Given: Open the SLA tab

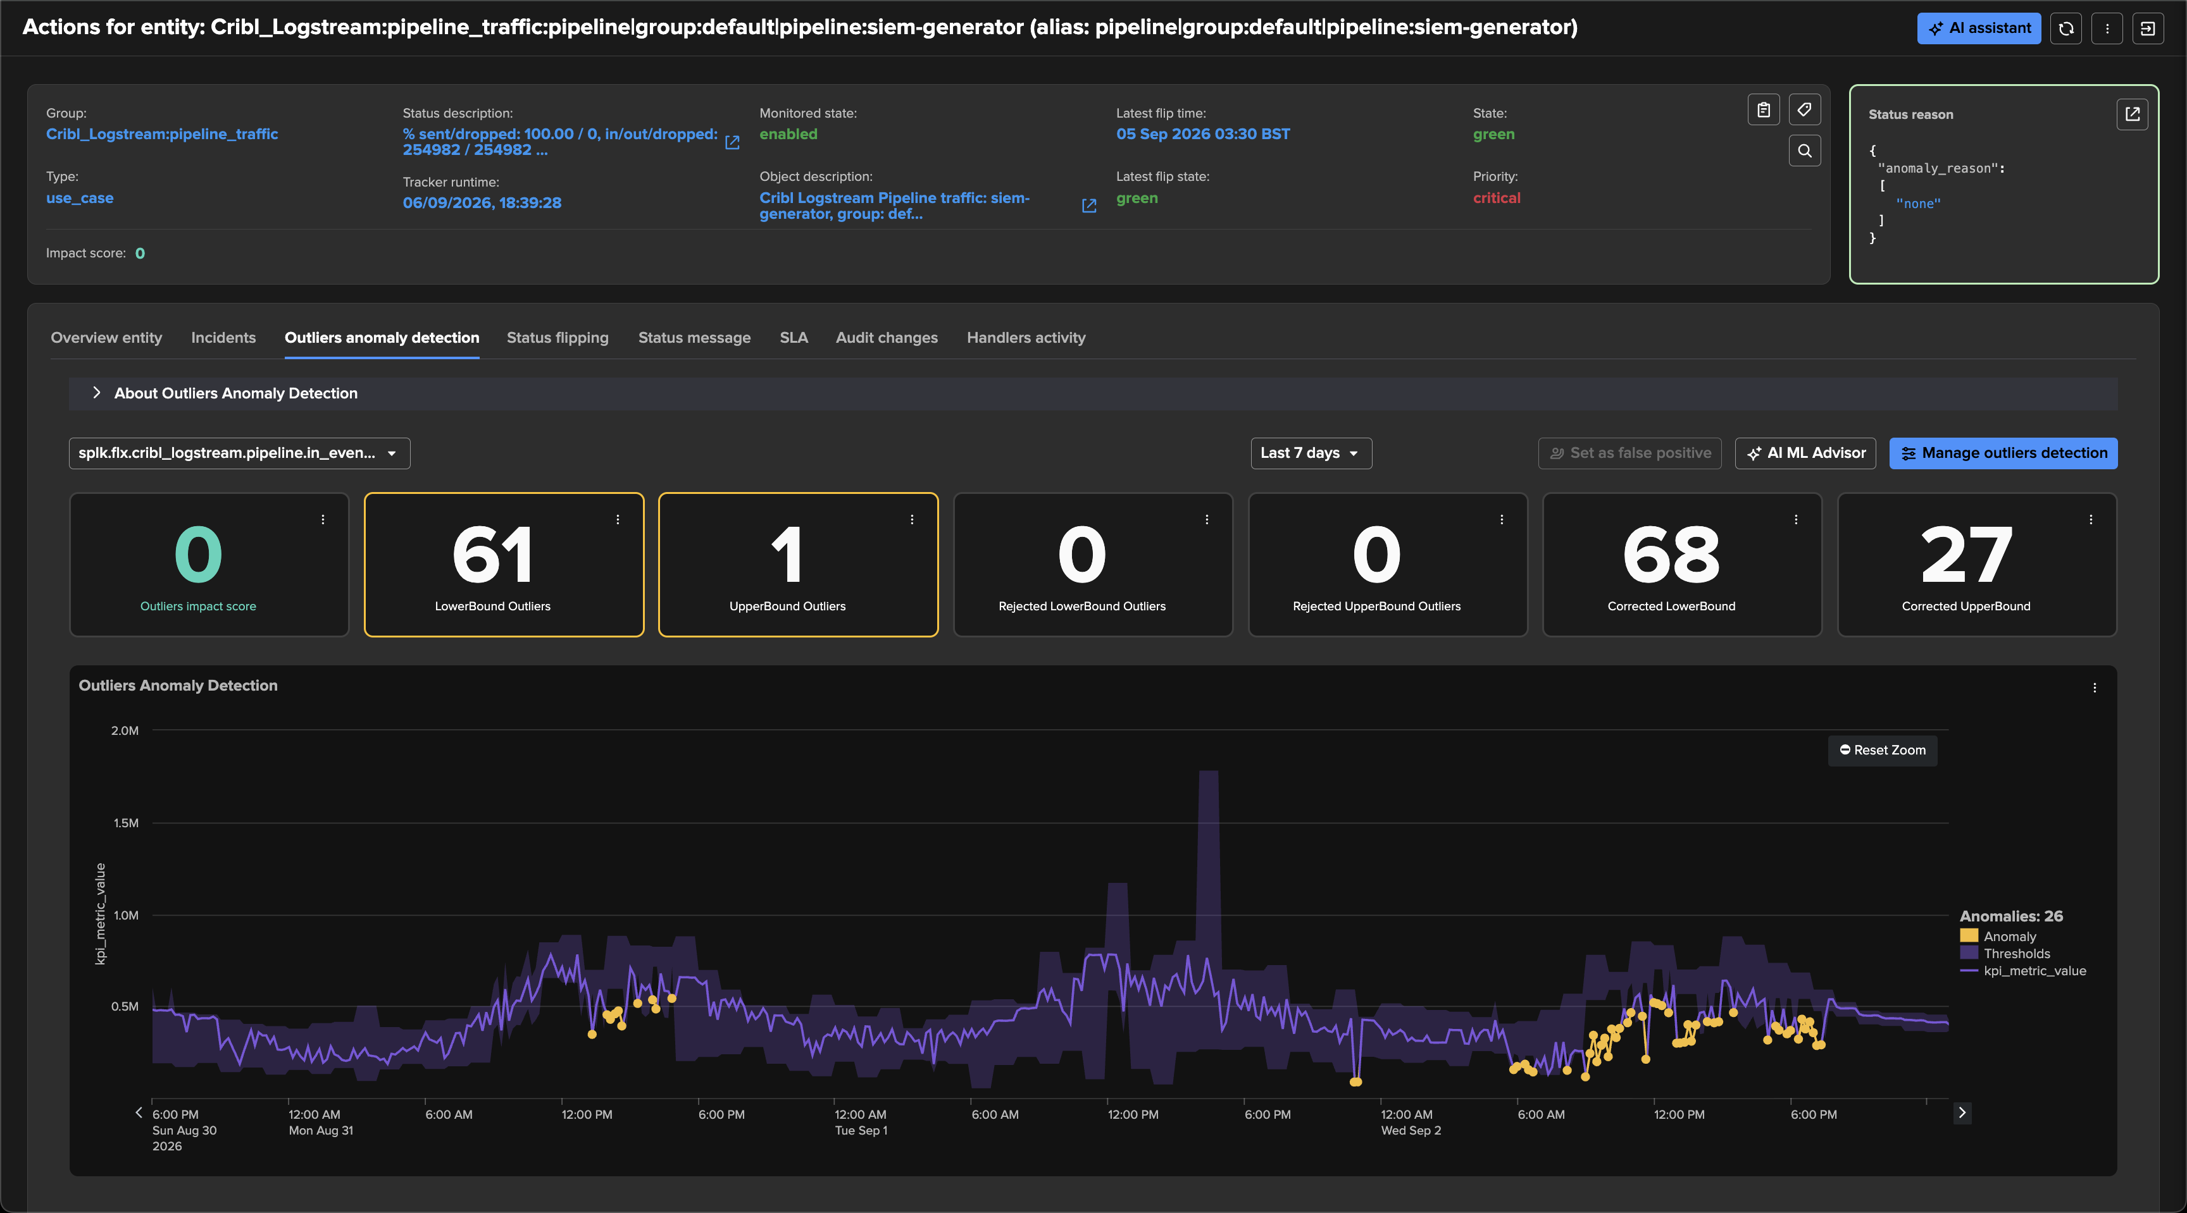Looking at the screenshot, I should [794, 338].
